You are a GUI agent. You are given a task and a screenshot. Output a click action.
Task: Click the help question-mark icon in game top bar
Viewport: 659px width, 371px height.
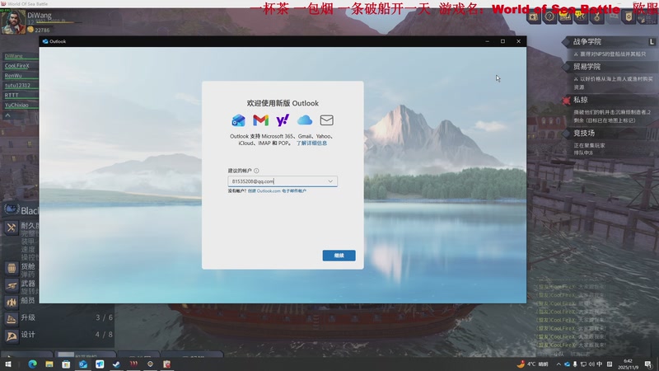(549, 16)
